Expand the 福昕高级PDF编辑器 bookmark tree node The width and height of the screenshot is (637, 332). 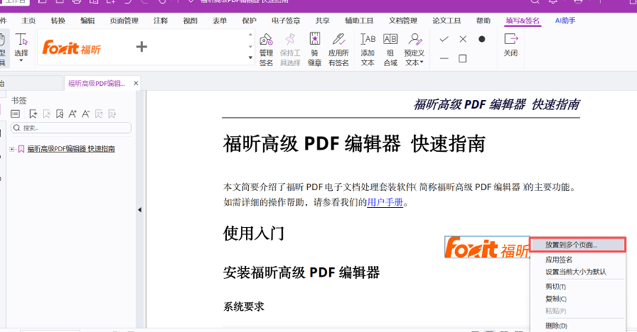(x=12, y=149)
